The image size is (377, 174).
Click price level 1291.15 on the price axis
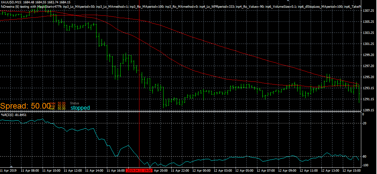[x=368, y=99]
